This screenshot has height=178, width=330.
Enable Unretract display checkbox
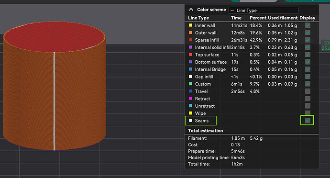pos(308,106)
